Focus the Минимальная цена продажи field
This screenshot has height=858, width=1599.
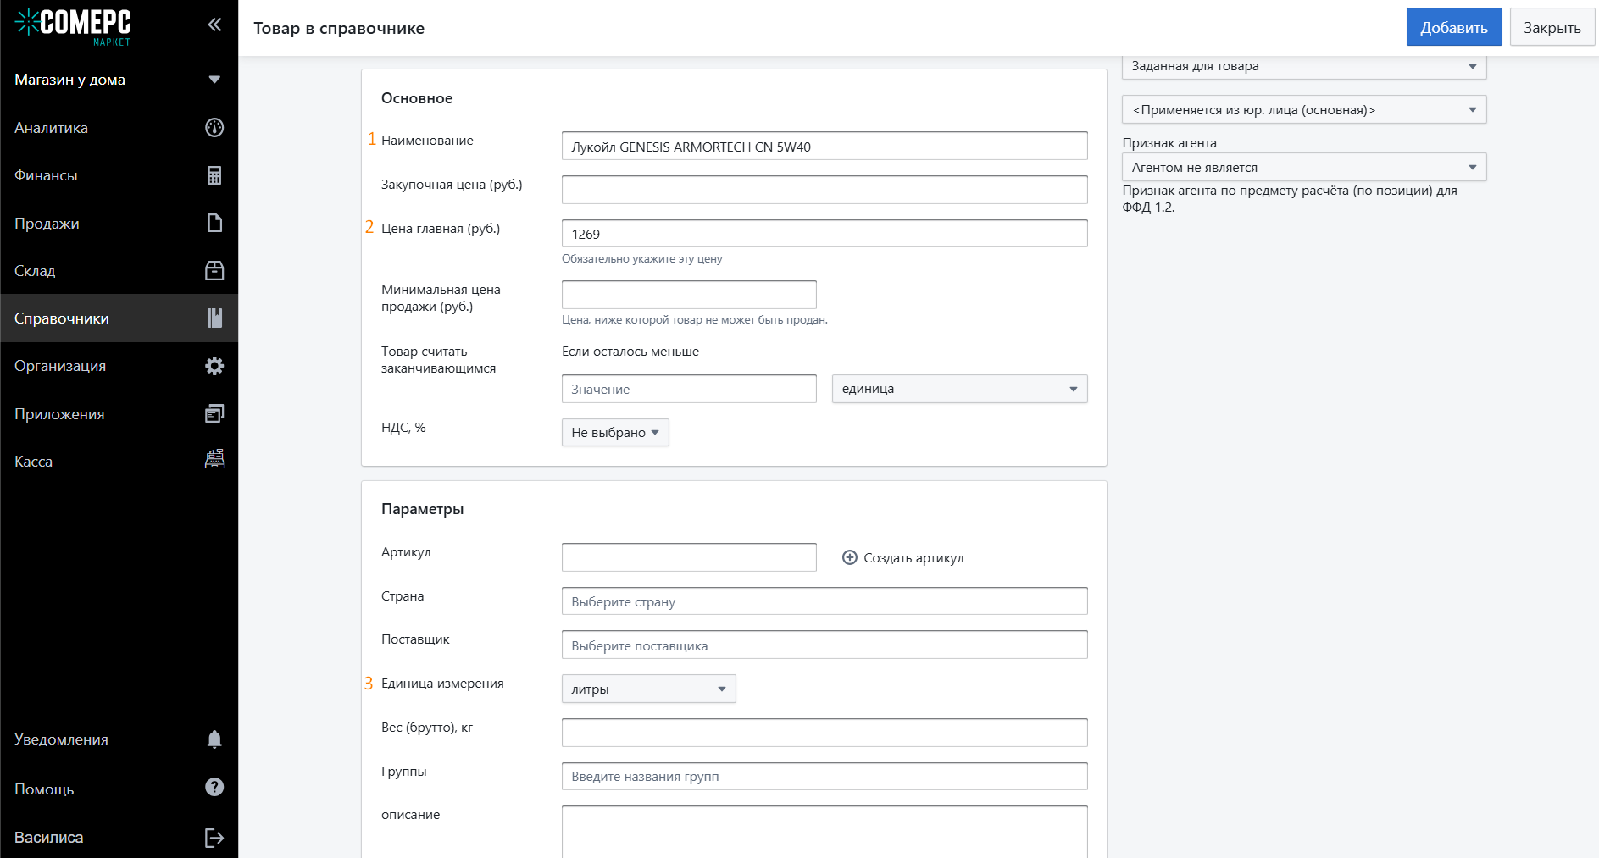pyautogui.click(x=689, y=295)
